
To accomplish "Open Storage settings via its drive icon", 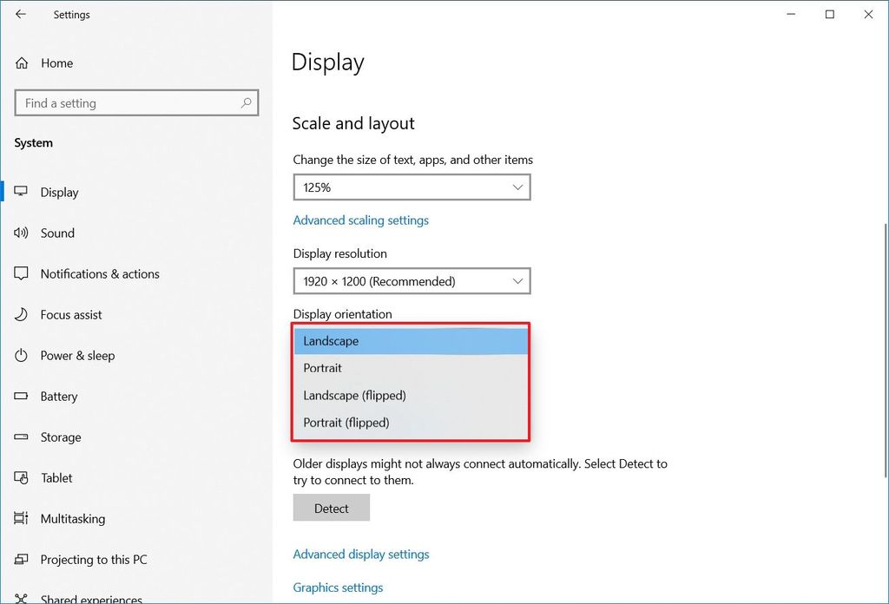I will (21, 437).
